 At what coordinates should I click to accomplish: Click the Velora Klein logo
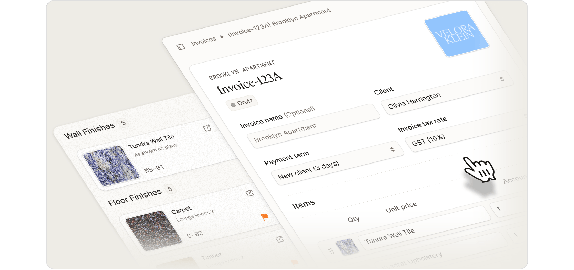[x=457, y=34]
